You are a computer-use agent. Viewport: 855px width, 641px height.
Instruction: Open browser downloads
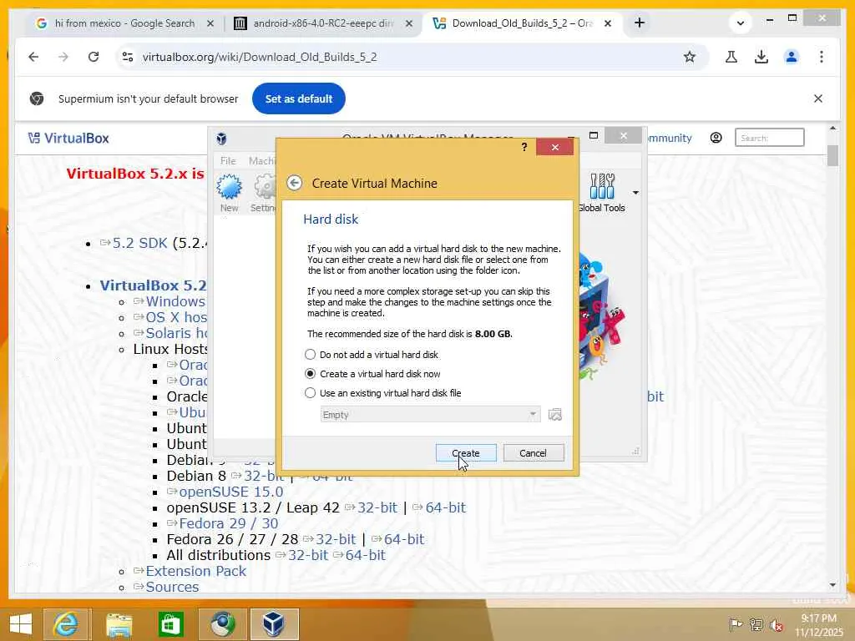pyautogui.click(x=761, y=57)
